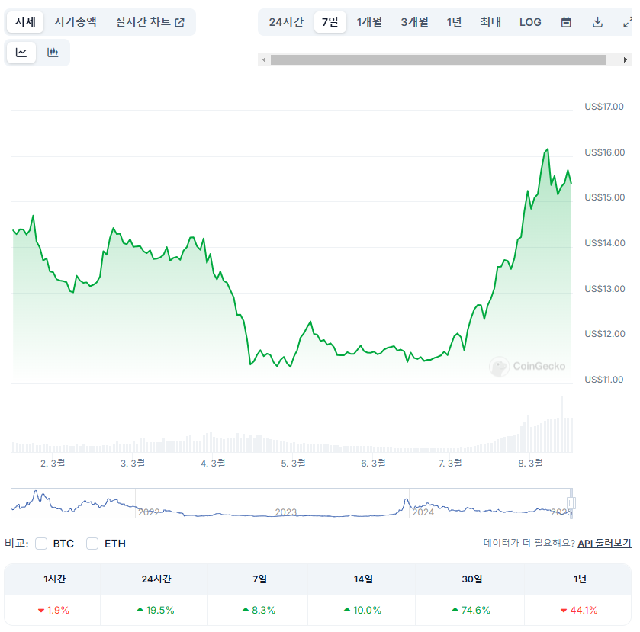Click the 1.9% hourly change value
This screenshot has height=632, width=640.
pos(53,611)
